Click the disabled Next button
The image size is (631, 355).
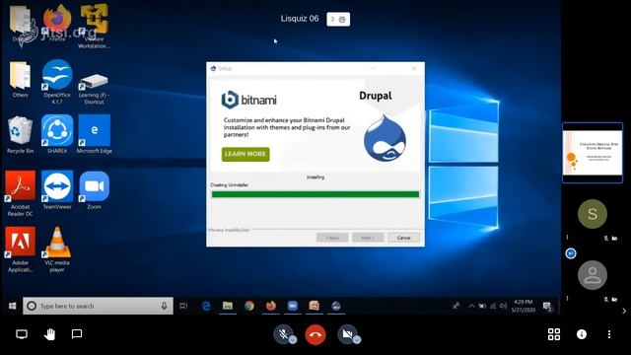coord(368,238)
